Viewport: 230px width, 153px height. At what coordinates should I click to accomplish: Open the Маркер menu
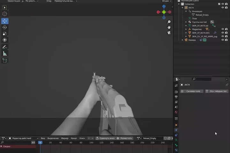[65, 138]
